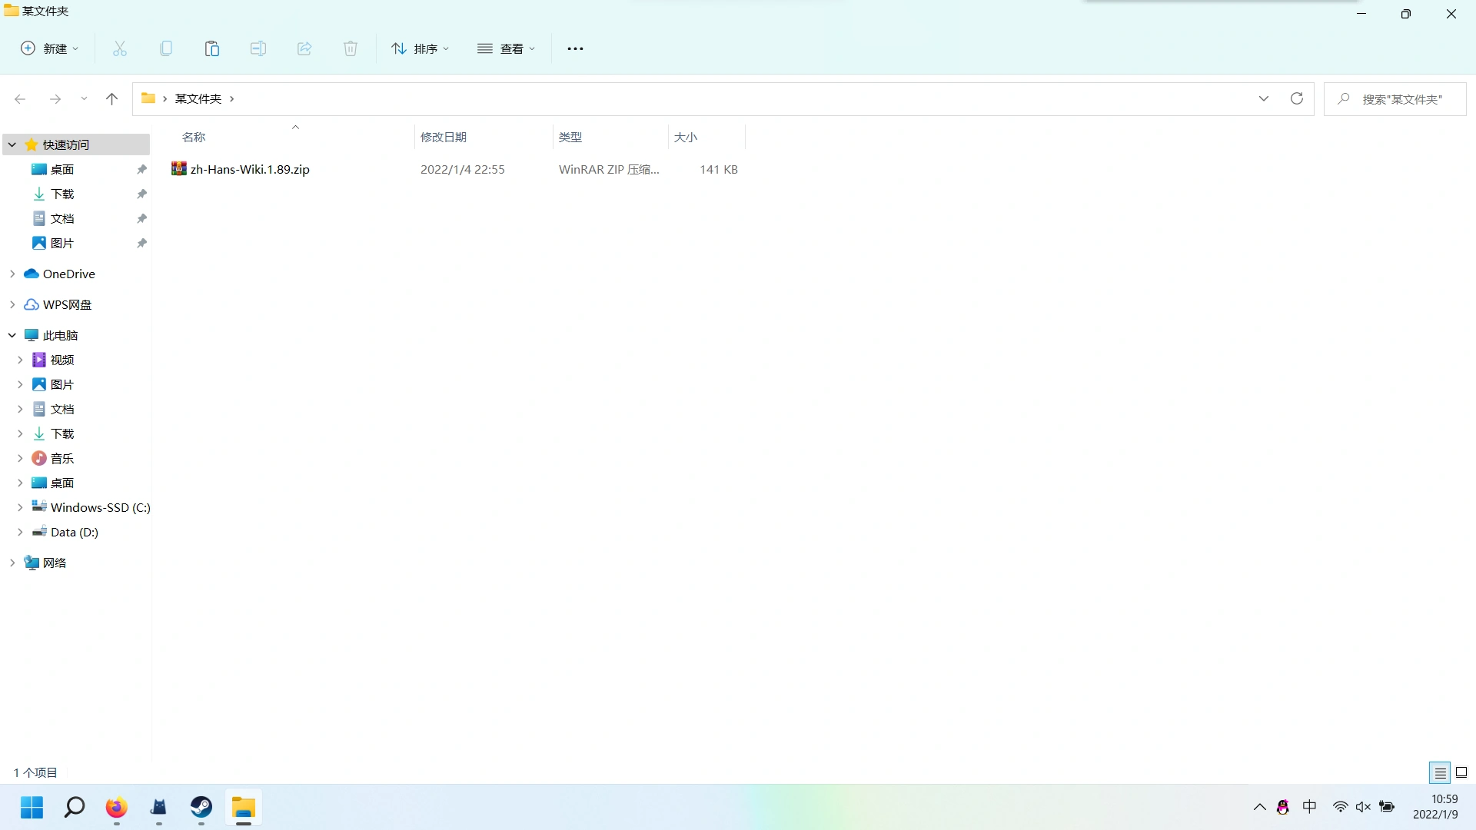This screenshot has height=830, width=1476.
Task: Click the Cut scissors icon in toolbar
Action: (120, 48)
